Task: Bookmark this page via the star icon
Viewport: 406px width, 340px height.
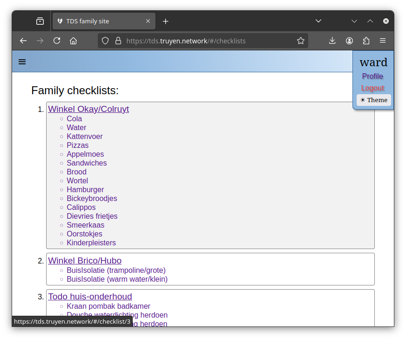Action: click(x=300, y=41)
